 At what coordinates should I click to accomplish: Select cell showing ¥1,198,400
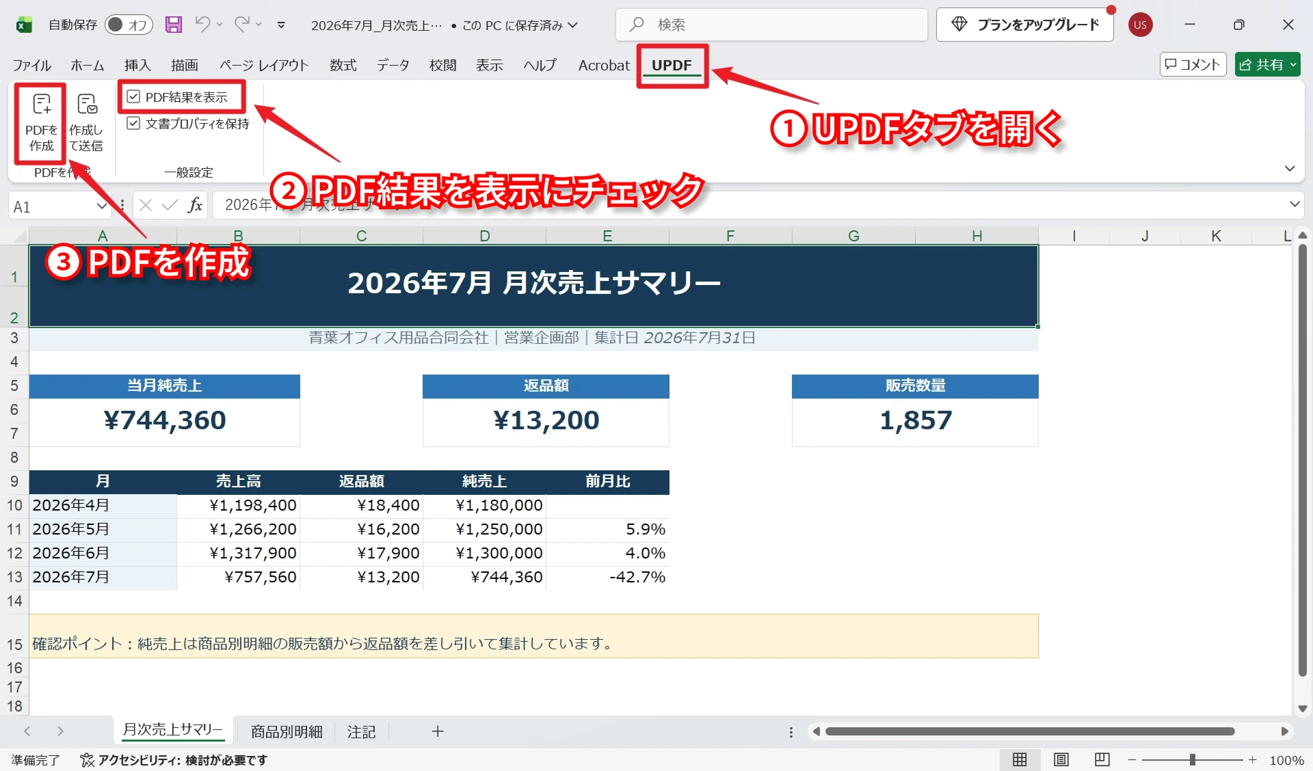point(238,505)
